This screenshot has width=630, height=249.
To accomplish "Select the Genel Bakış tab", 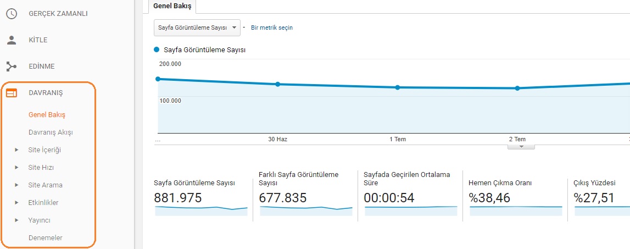I will 172,6.
